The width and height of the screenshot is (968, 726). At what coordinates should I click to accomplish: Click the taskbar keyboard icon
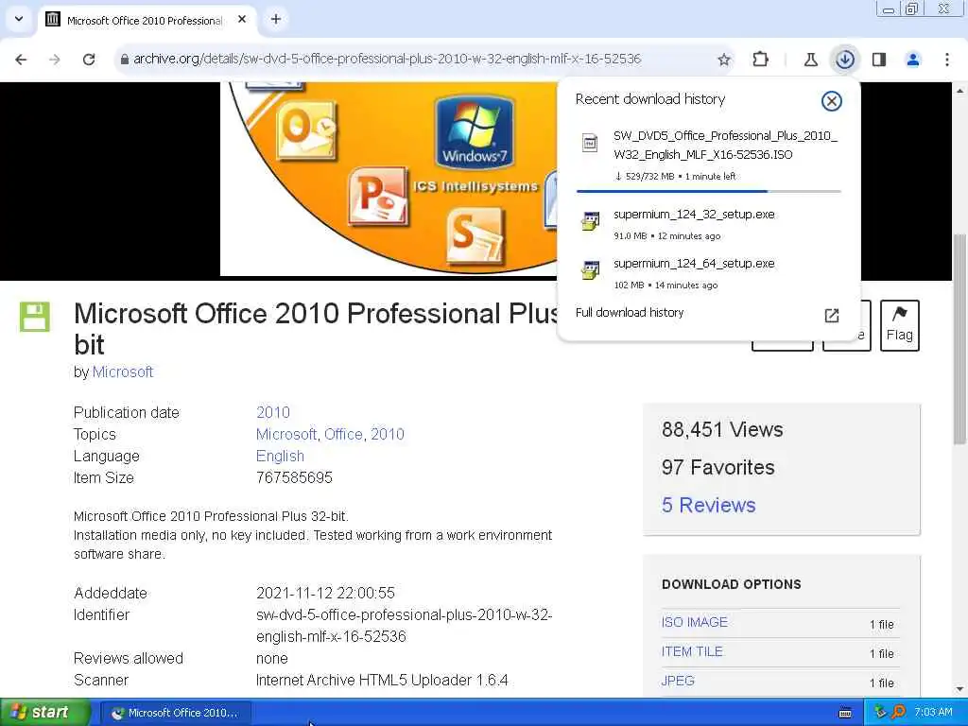[x=845, y=713]
